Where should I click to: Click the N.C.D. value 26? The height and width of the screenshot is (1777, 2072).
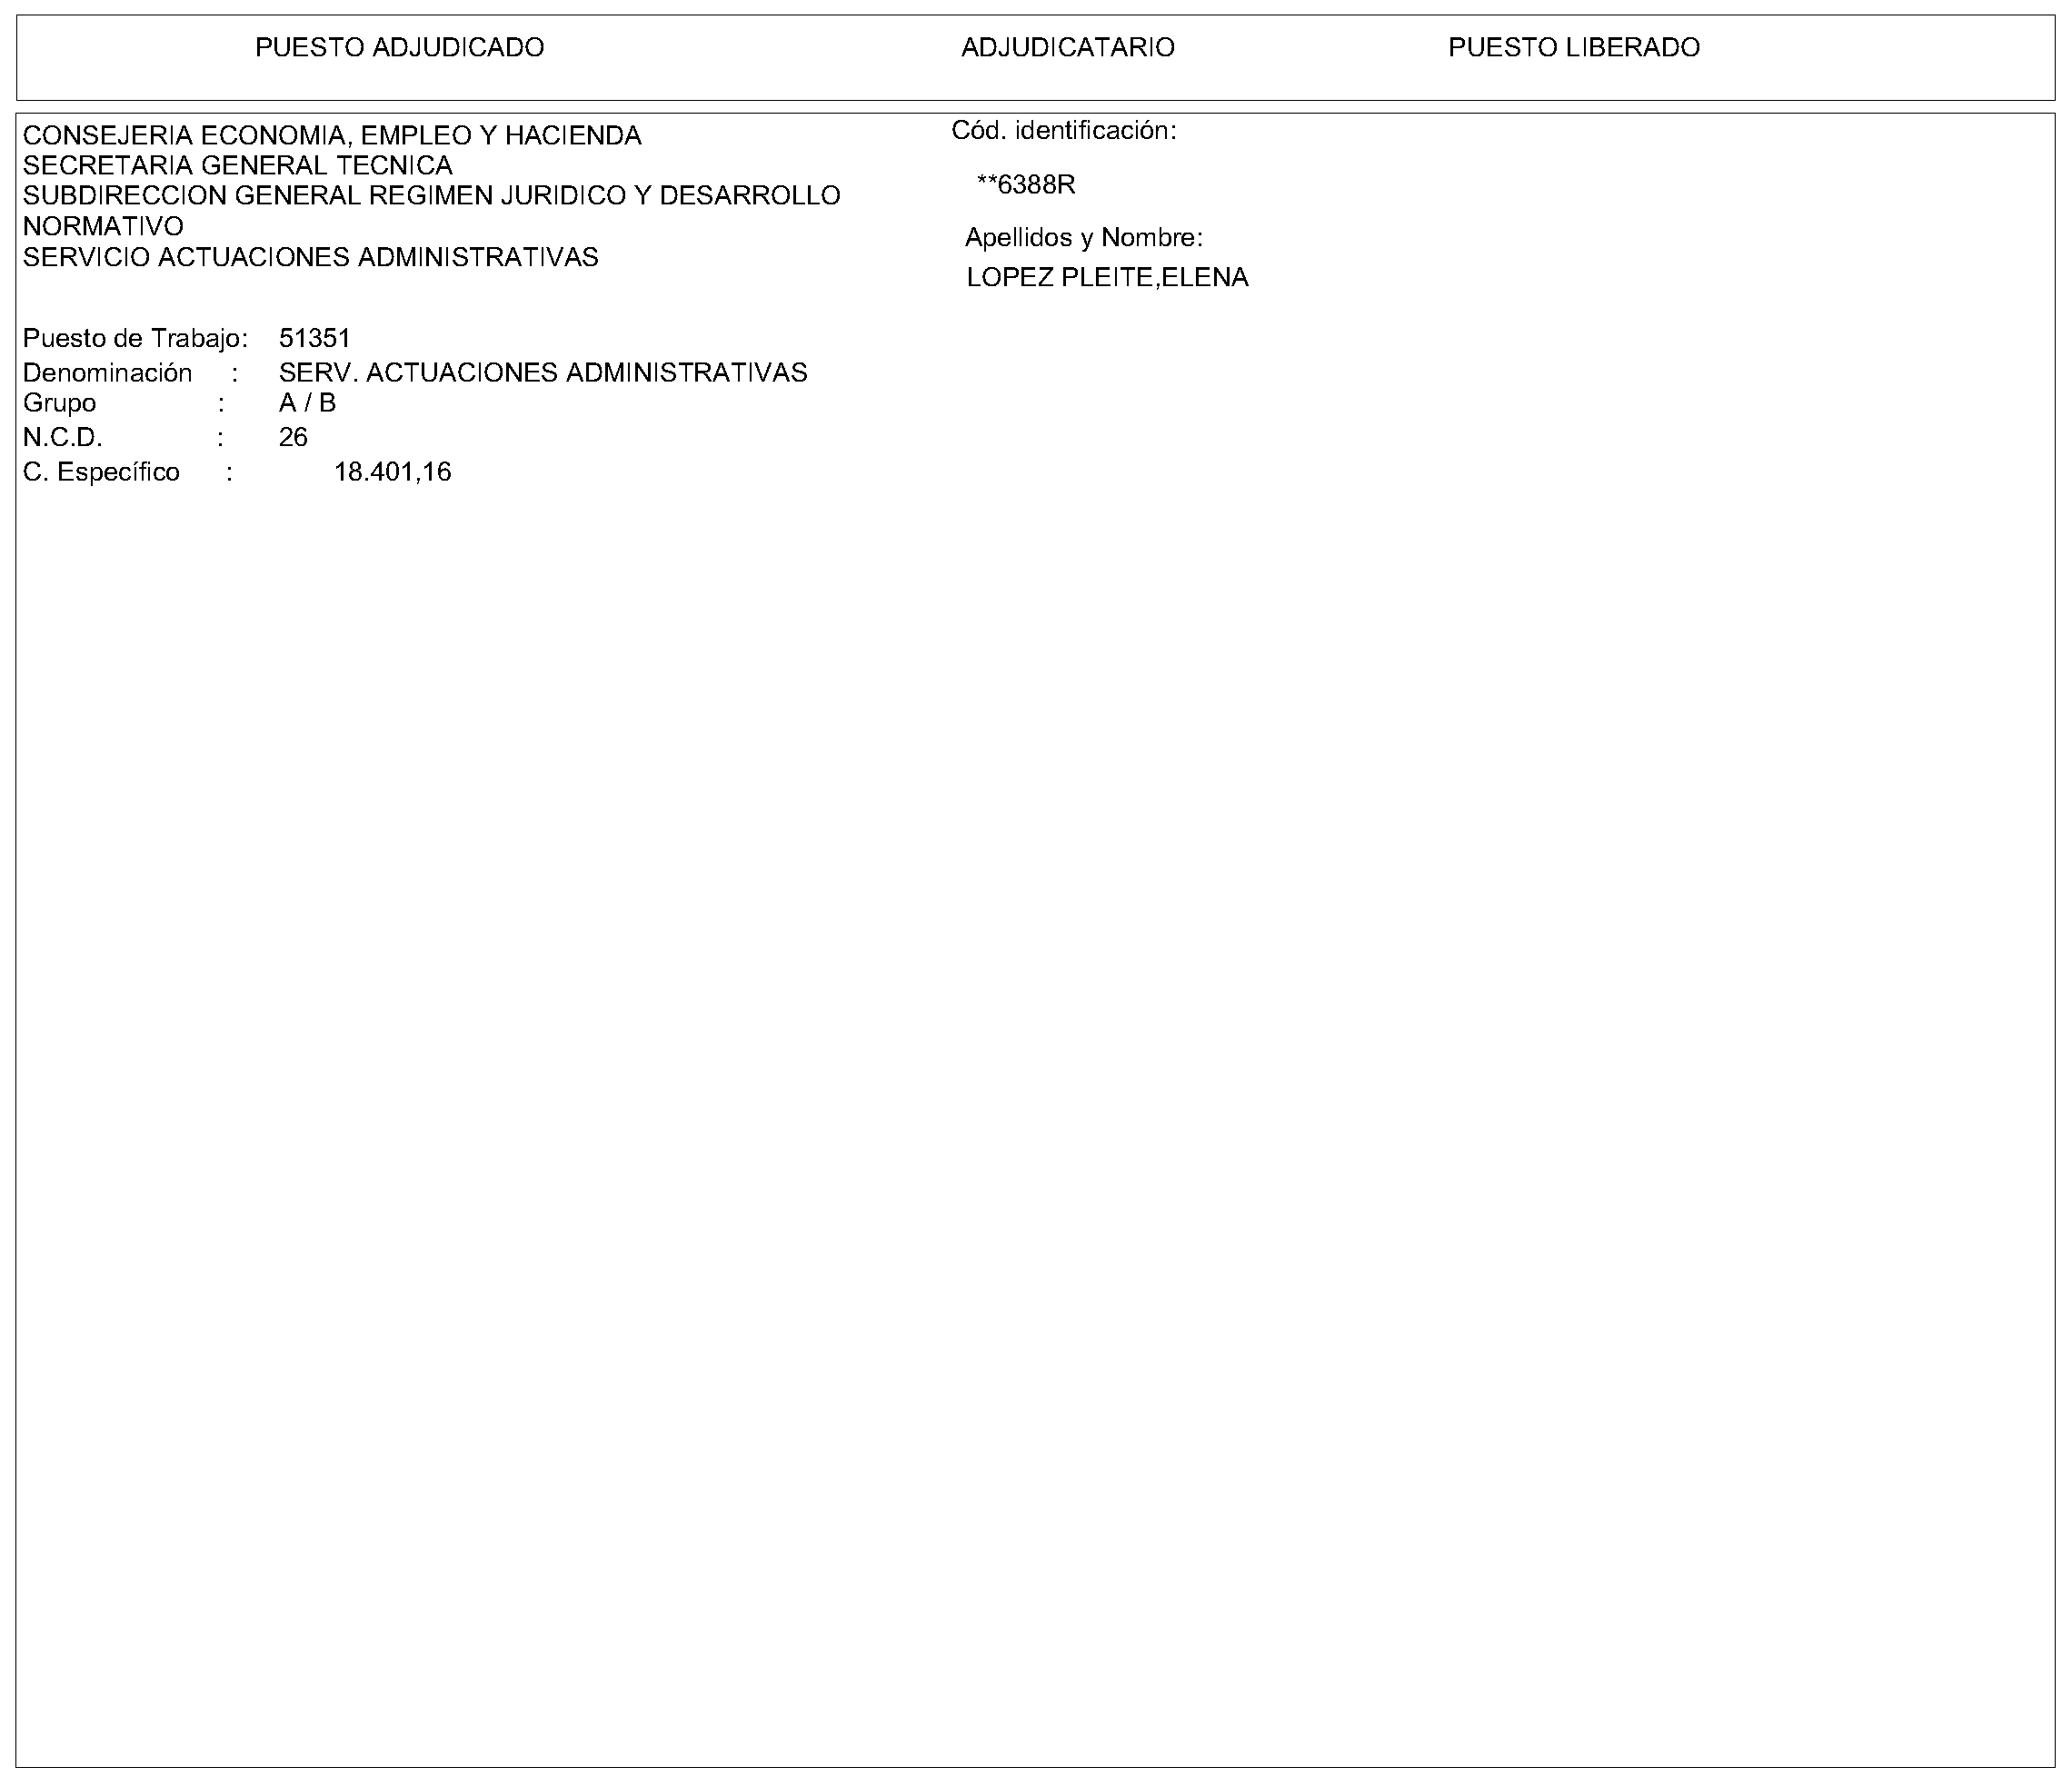pos(293,437)
